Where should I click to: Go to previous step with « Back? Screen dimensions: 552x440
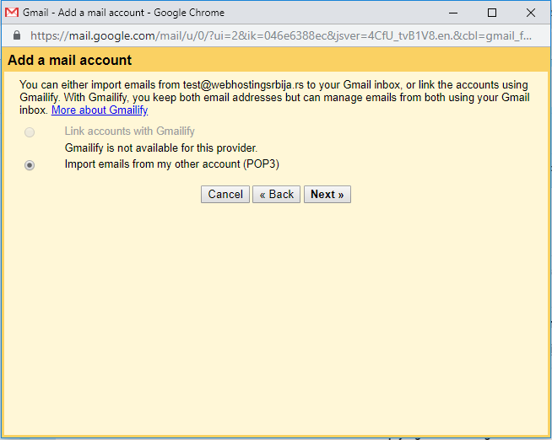click(x=276, y=195)
